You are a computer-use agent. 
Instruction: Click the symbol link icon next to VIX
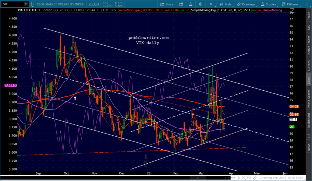[31, 4]
